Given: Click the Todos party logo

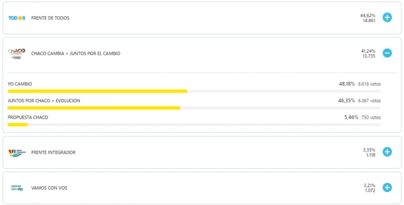Looking at the screenshot, I should pyautogui.click(x=16, y=18).
